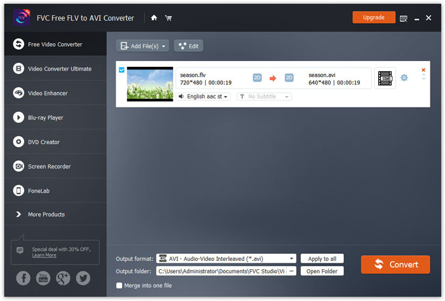Click the source 2D mode badge

pyautogui.click(x=257, y=78)
